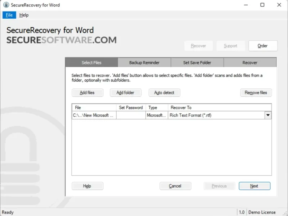Select the File column header
The image size is (288, 216).
(94, 107)
